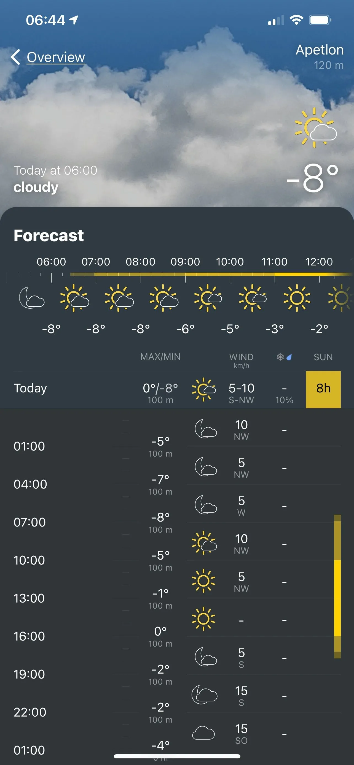Tap the bottom home indicator bar
The height and width of the screenshot is (765, 354).
177,756
